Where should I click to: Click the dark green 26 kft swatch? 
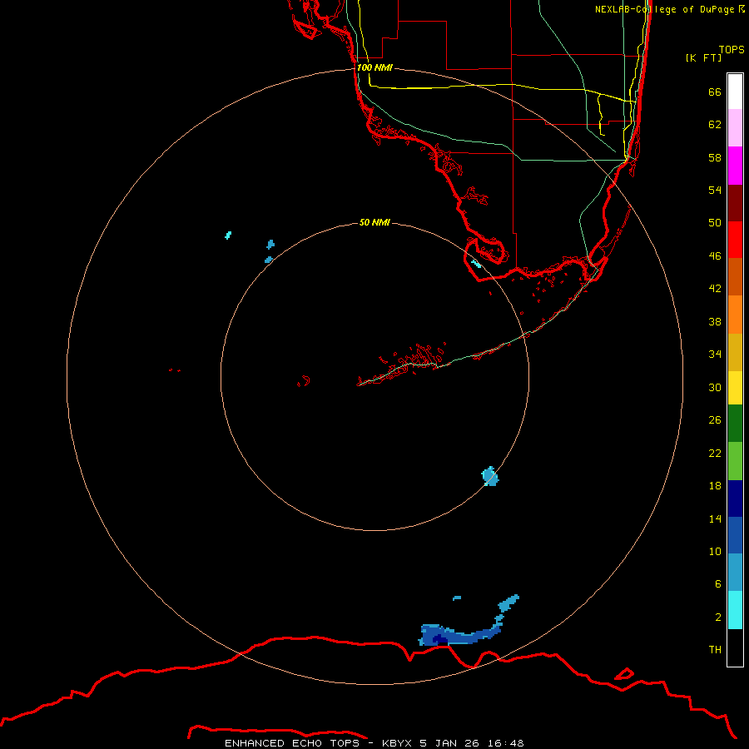(x=735, y=424)
